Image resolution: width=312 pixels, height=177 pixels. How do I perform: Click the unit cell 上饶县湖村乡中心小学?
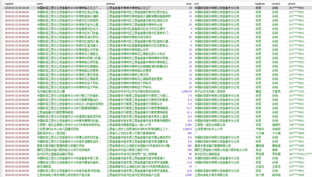(209, 129)
